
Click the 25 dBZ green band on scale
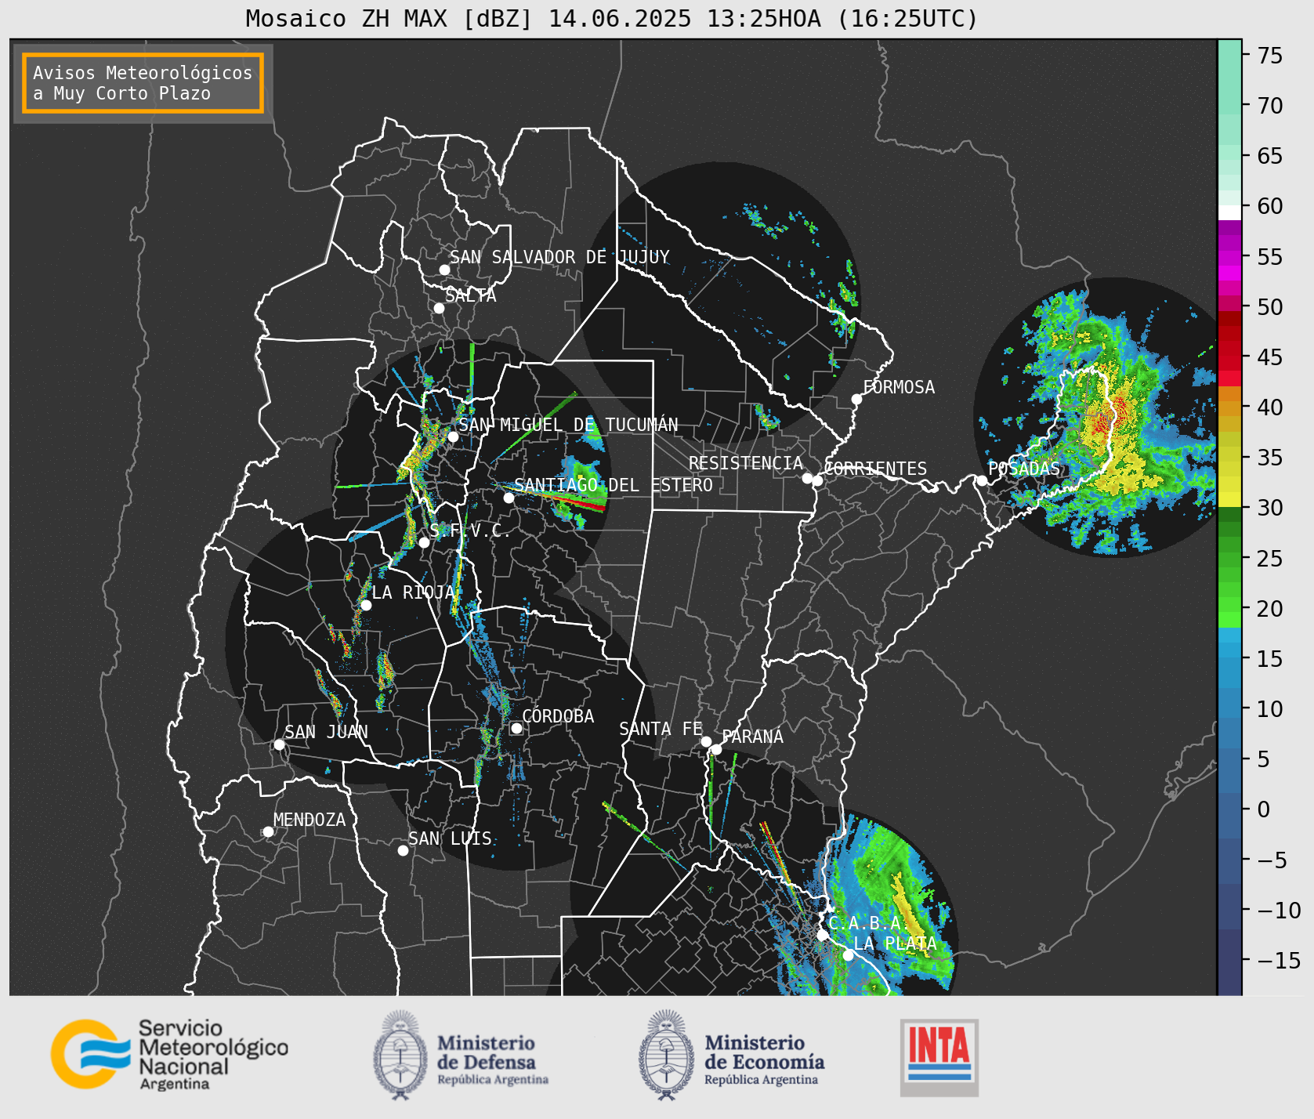click(1229, 558)
